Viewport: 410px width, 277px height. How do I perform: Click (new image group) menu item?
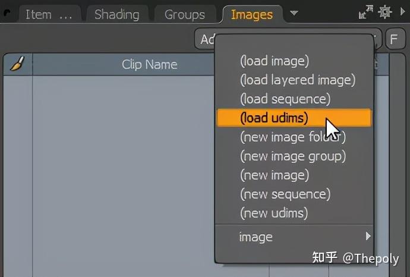coord(292,156)
